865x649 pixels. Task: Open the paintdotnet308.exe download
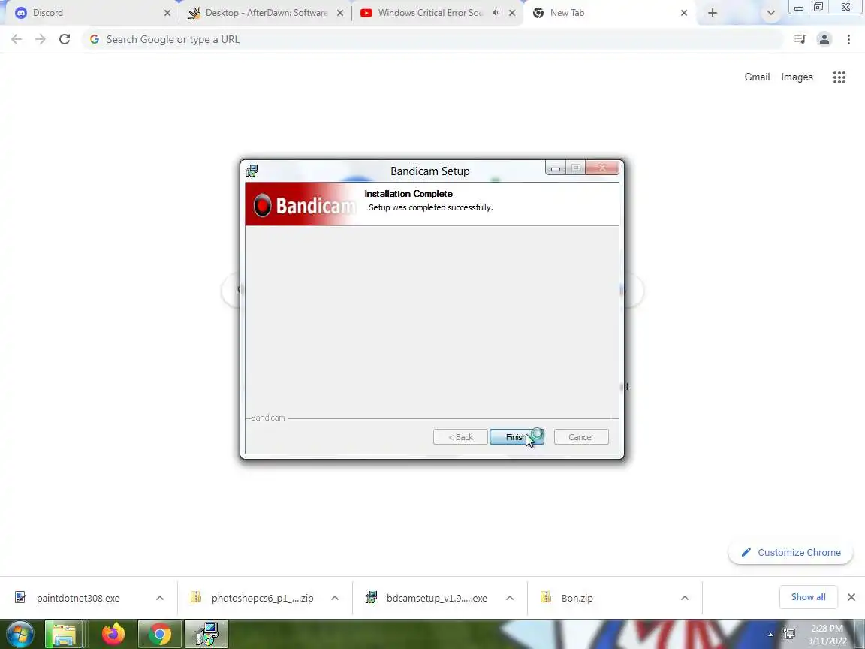click(77, 598)
